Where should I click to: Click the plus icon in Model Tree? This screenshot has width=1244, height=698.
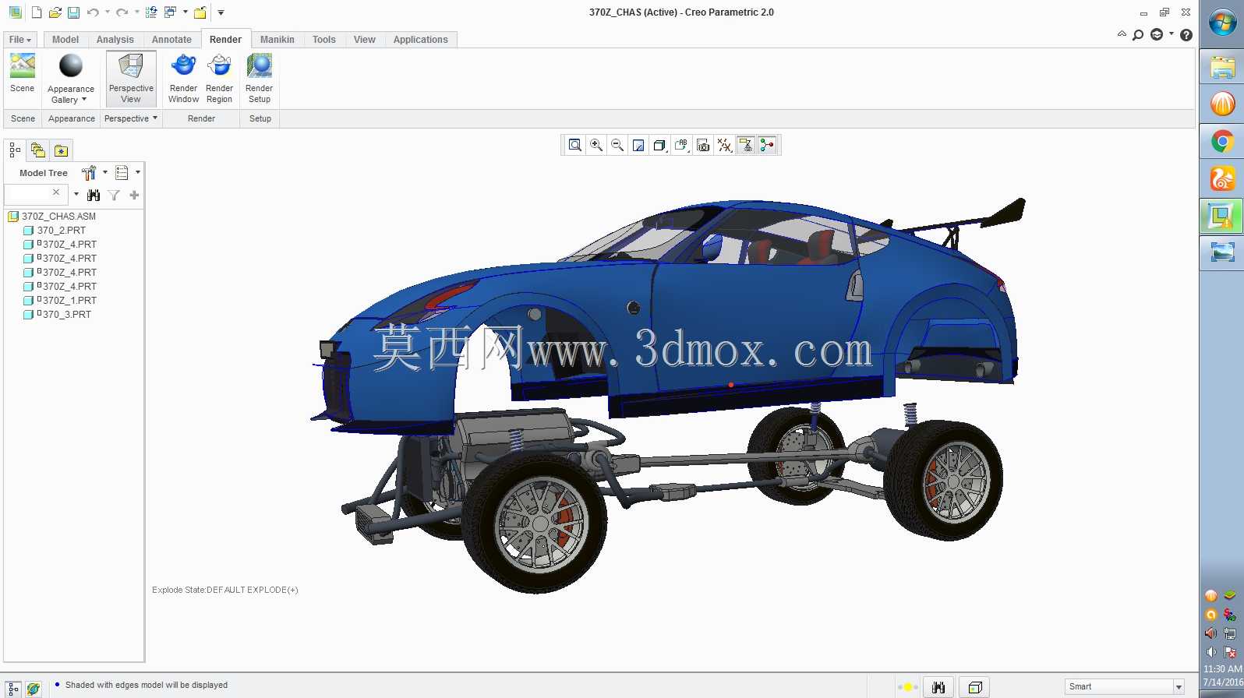pos(134,196)
